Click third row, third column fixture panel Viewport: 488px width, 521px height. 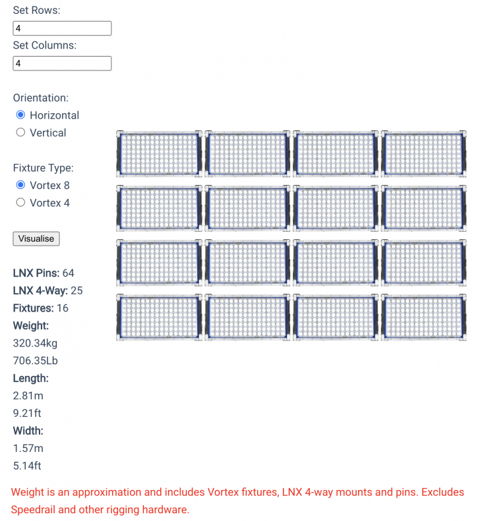tap(336, 263)
